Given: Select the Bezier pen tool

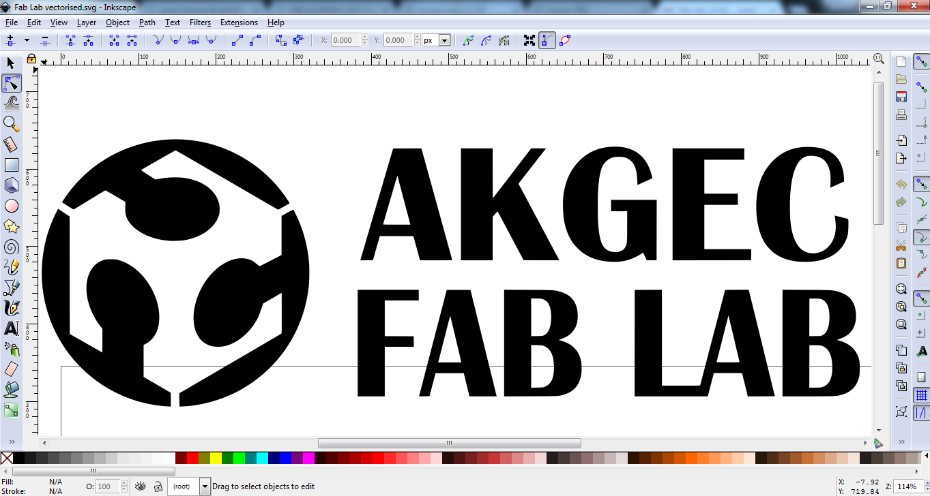Looking at the screenshot, I should point(11,288).
